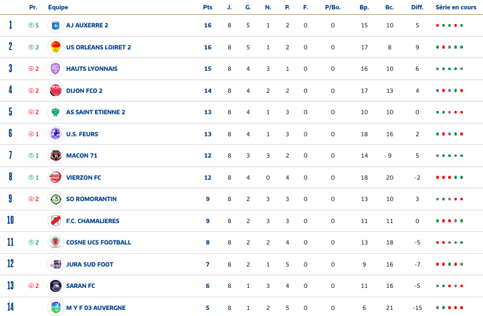The image size is (483, 316).
Task: Open the M Y F 03 Auvergne link
Action: click(96, 308)
